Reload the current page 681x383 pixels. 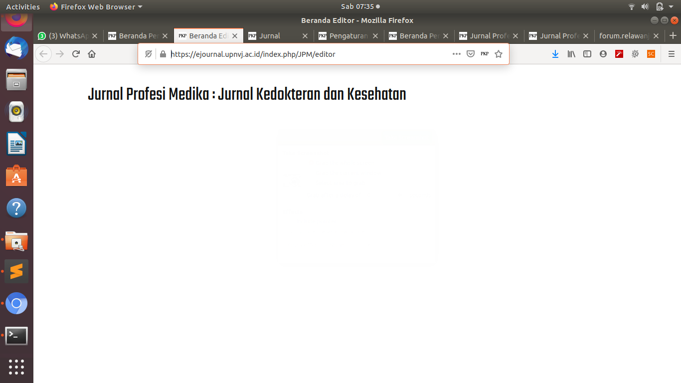click(x=76, y=54)
